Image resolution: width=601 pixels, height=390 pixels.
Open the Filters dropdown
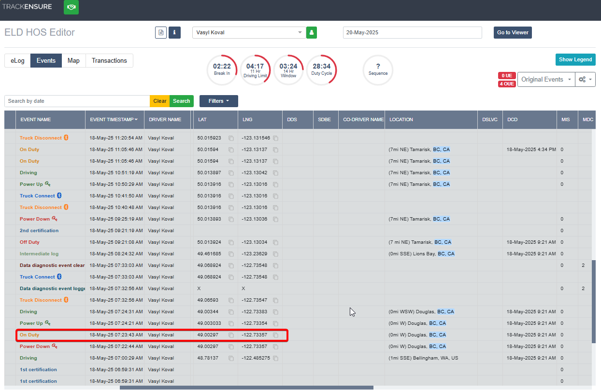219,101
